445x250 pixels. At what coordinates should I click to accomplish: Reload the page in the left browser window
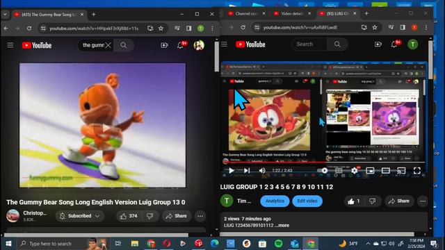pyautogui.click(x=29, y=28)
